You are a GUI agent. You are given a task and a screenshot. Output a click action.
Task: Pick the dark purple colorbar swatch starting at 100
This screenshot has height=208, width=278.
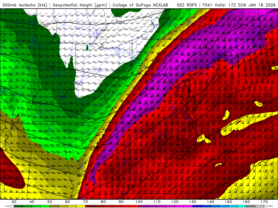144,206
